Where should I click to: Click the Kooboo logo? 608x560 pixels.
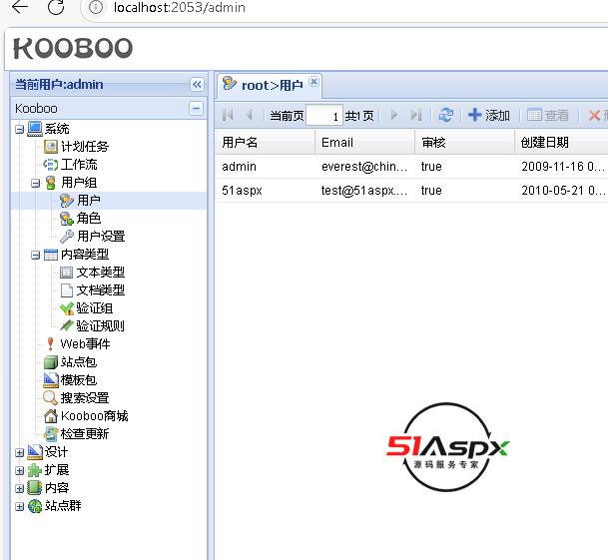point(73,49)
